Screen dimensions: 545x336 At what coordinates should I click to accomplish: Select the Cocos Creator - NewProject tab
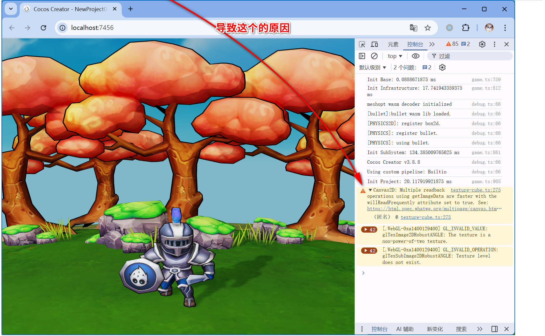click(70, 9)
